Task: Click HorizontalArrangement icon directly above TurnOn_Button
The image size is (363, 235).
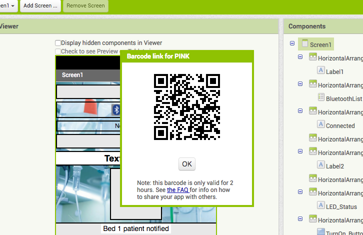Action: pyautogui.click(x=313, y=219)
